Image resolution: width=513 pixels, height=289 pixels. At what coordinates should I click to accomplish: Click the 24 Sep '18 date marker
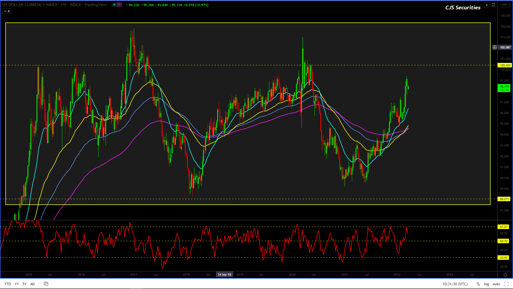224,275
